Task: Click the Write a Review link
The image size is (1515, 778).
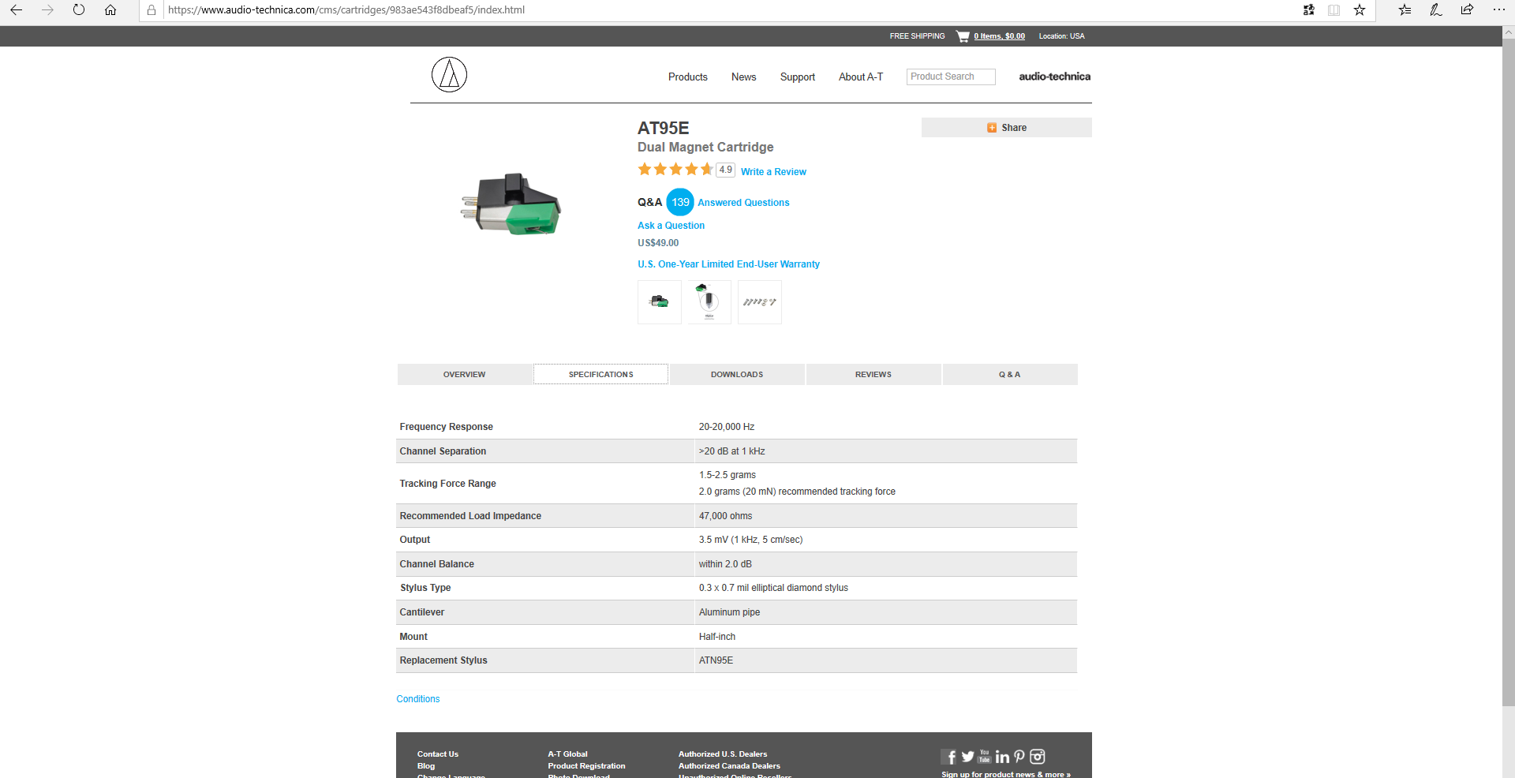Action: click(773, 172)
